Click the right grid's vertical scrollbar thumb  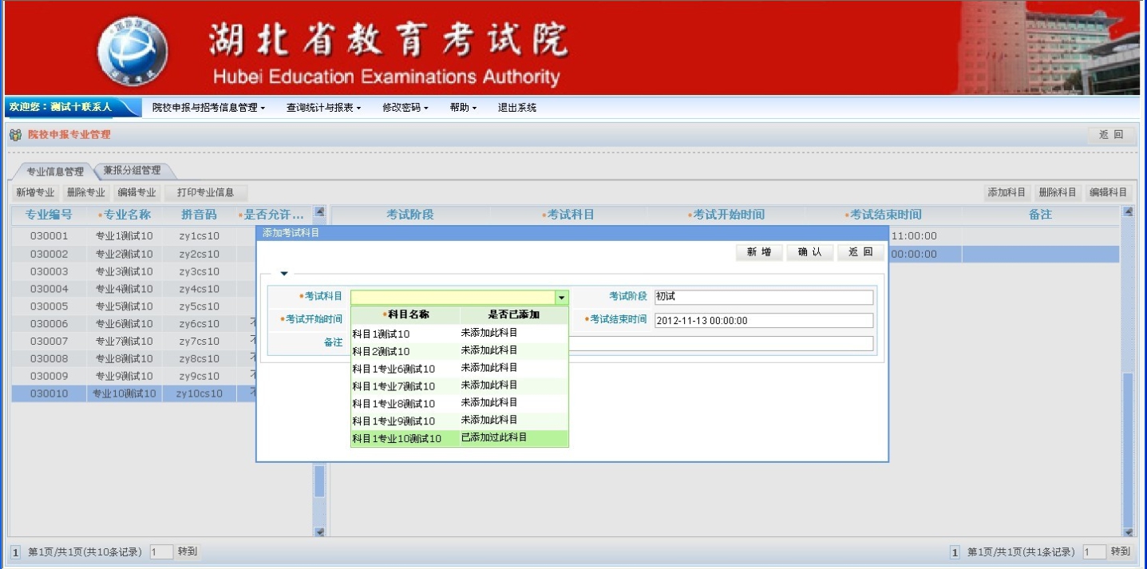pyautogui.click(x=1128, y=447)
